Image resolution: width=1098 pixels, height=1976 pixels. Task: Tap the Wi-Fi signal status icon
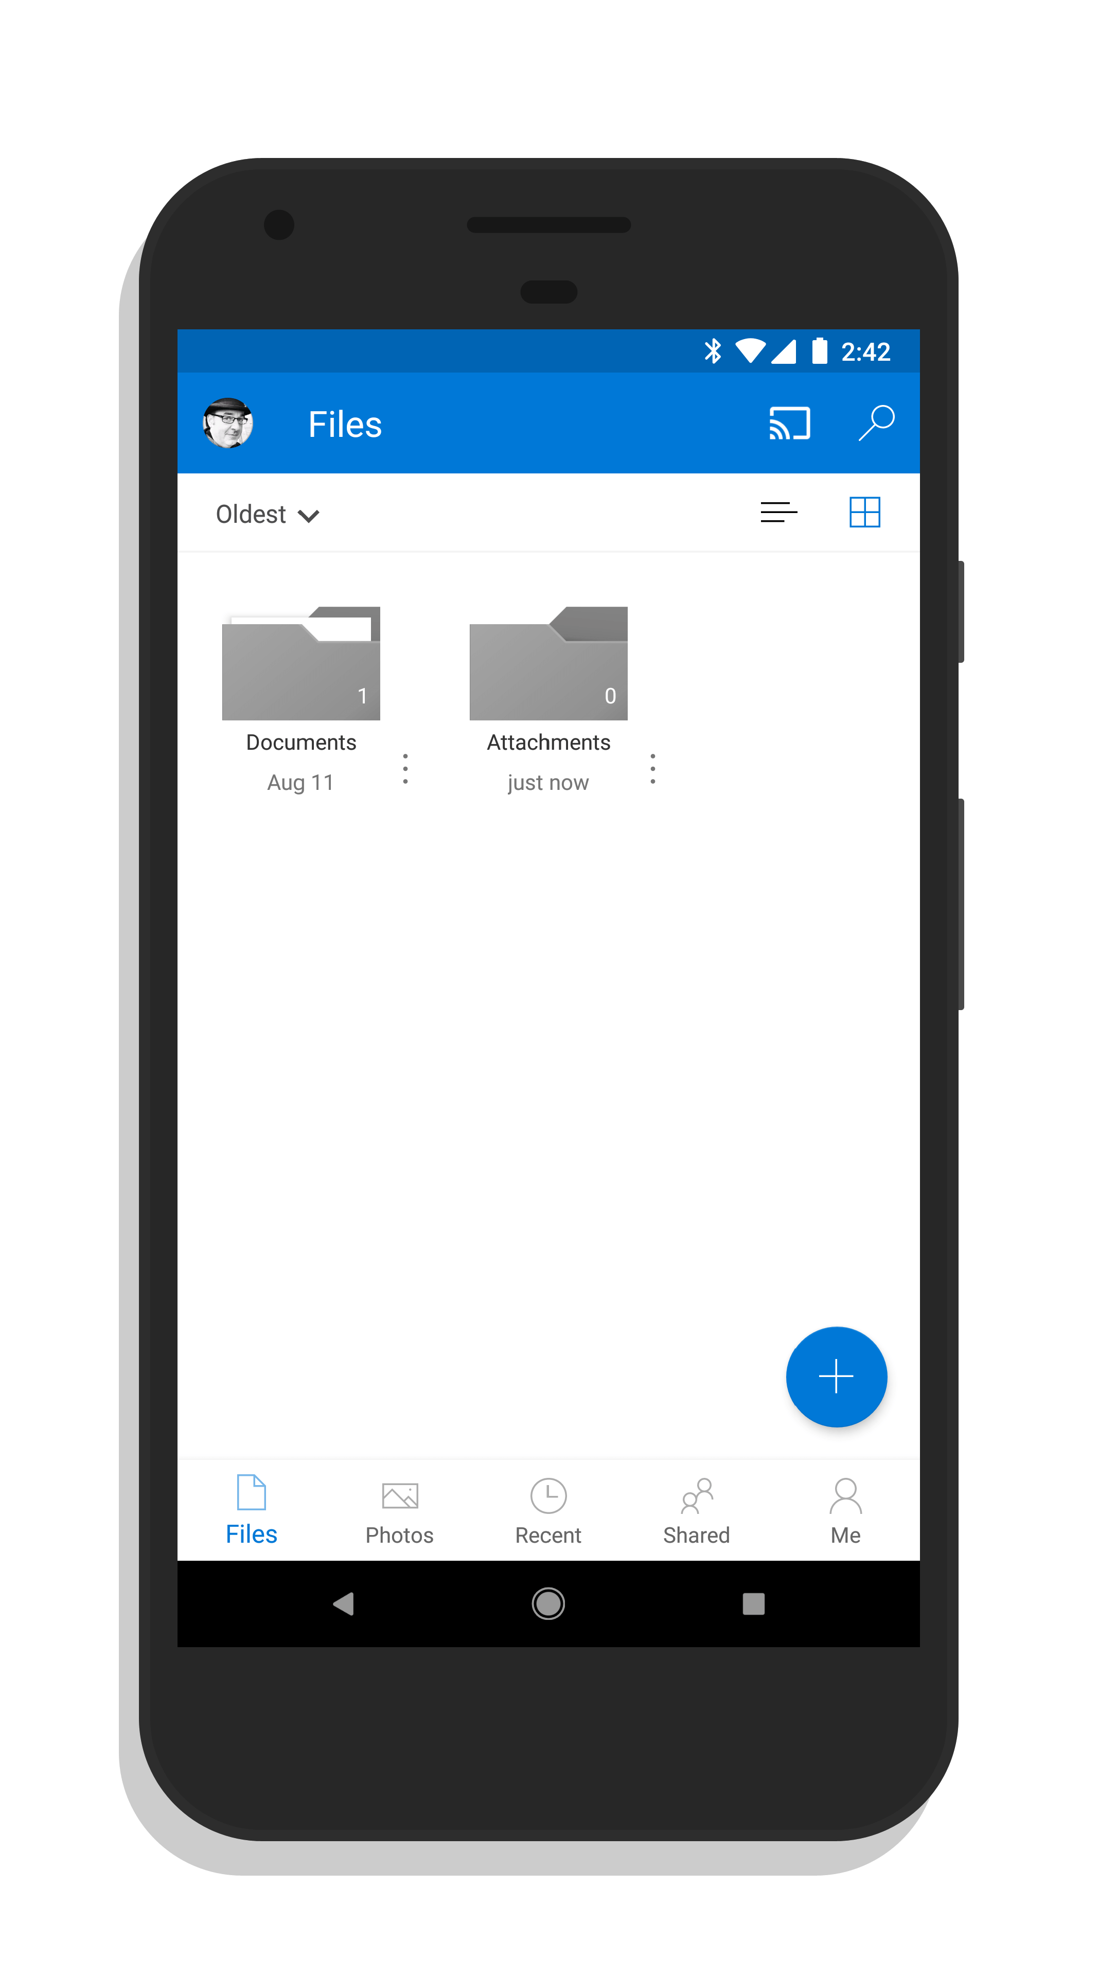(x=750, y=351)
